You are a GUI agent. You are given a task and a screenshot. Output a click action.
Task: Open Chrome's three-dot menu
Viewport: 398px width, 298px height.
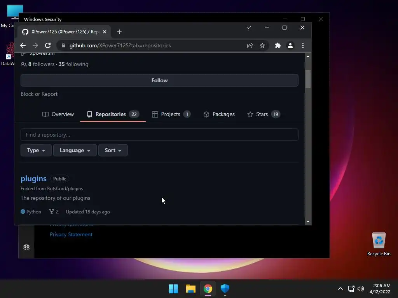coord(303,45)
